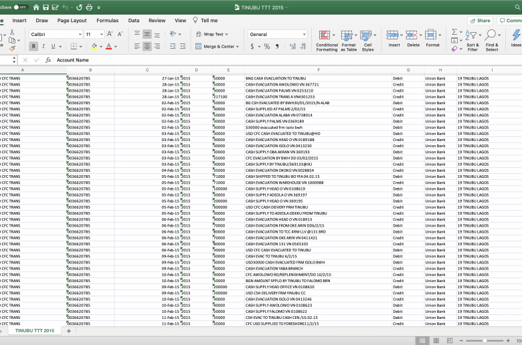Apply percent style
This screenshot has width=522, height=345.
(x=267, y=47)
